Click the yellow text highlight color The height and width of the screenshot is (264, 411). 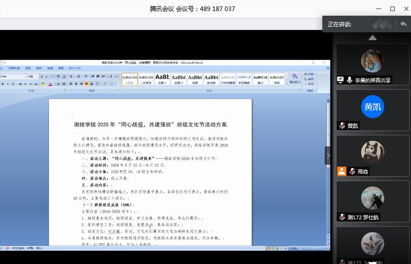(x=43, y=84)
